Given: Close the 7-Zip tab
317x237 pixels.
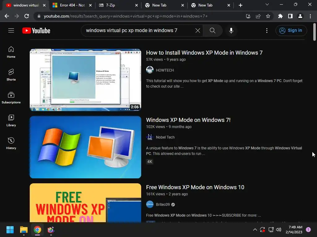Looking at the screenshot, I should [137, 5].
